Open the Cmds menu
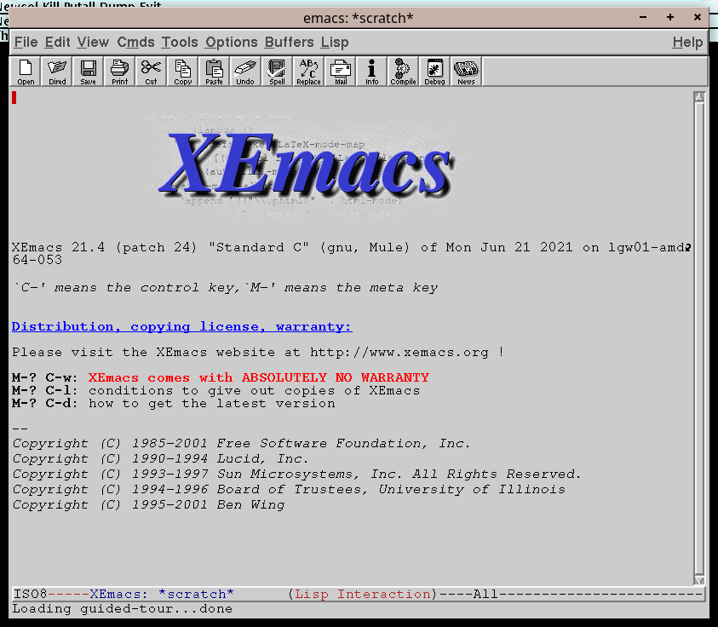The image size is (718, 627). (x=135, y=42)
